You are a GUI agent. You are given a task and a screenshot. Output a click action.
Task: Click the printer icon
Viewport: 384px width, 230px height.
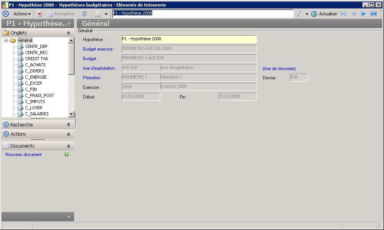pos(98,14)
